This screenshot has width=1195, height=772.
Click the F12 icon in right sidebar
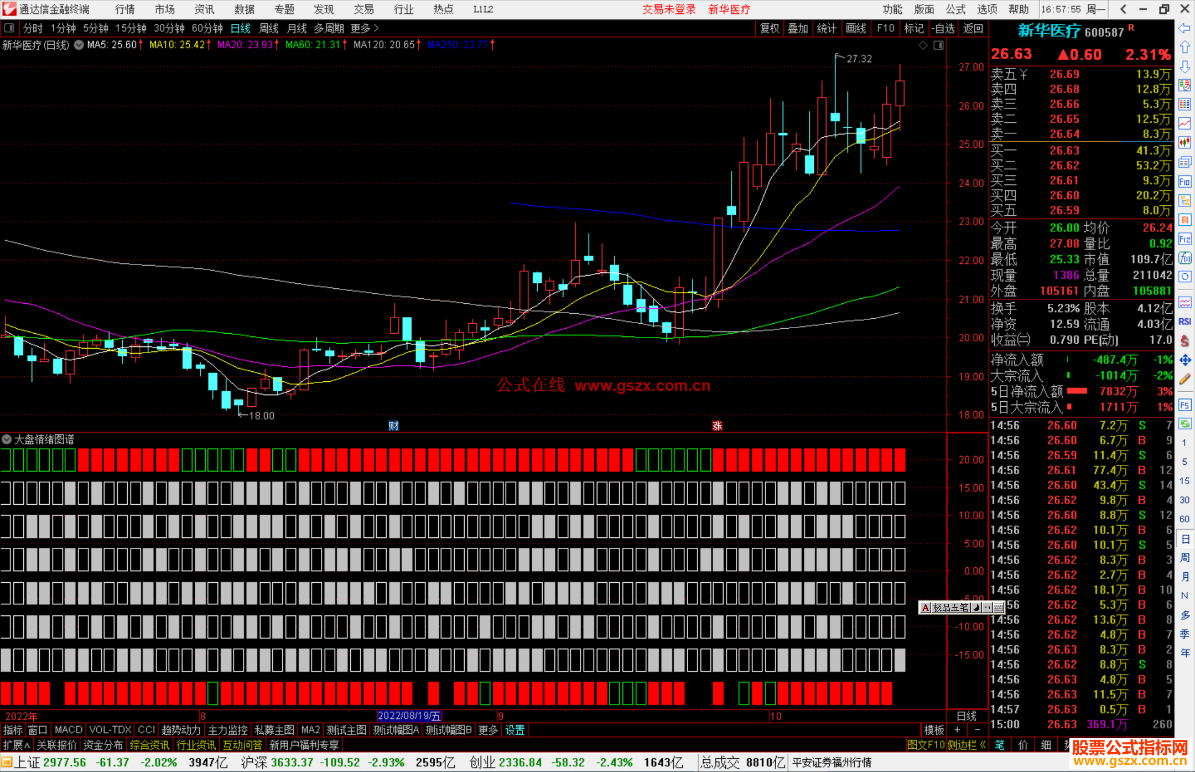[1184, 239]
